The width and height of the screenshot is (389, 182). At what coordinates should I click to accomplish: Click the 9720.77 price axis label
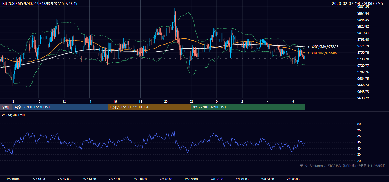[x=363, y=66]
